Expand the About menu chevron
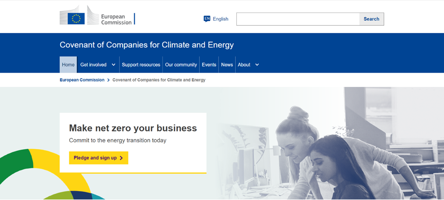 [x=257, y=65]
